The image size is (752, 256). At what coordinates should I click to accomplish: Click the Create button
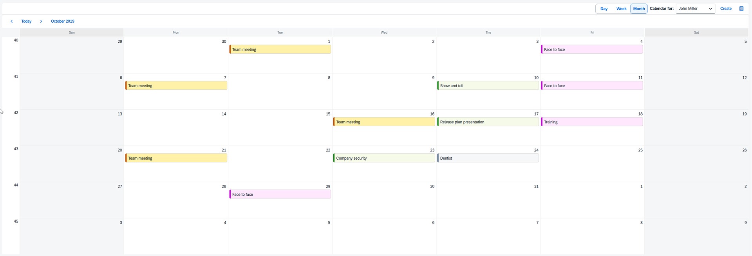click(726, 9)
